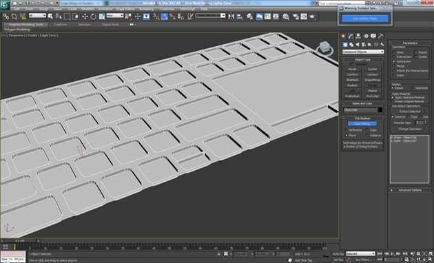Toggle the Angle Snap icon

tap(165, 17)
